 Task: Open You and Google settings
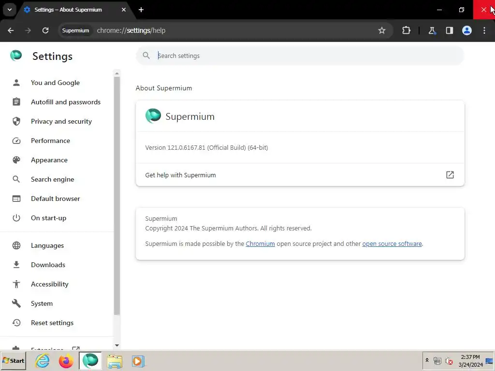click(x=55, y=83)
